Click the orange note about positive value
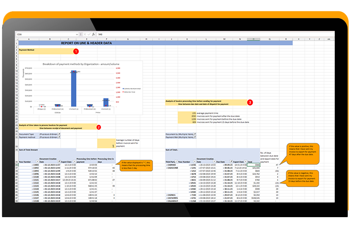The height and width of the screenshot is (229, 350). point(303,154)
